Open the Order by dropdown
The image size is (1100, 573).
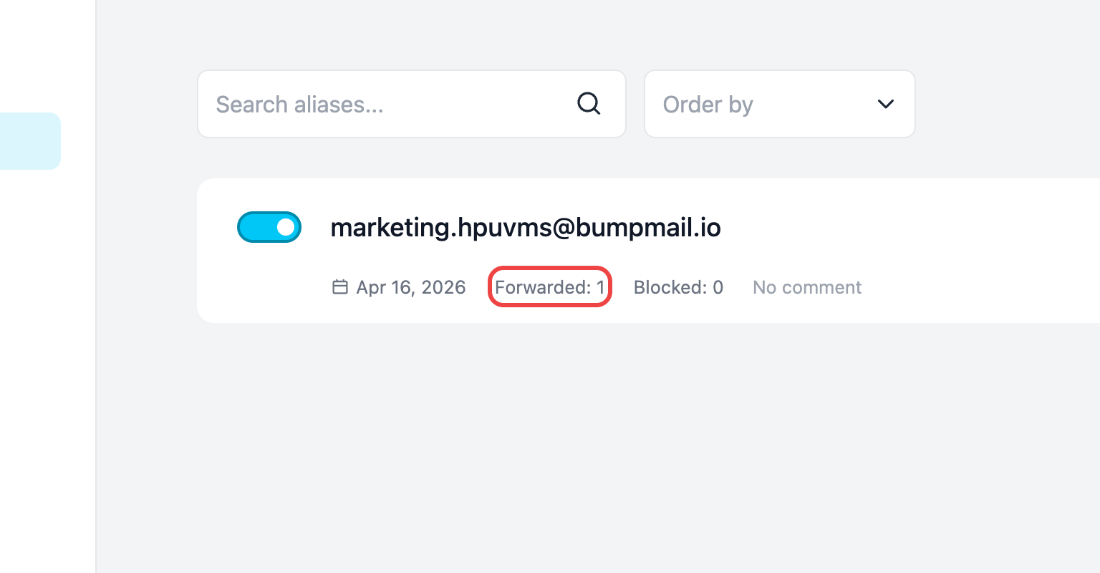pyautogui.click(x=779, y=104)
